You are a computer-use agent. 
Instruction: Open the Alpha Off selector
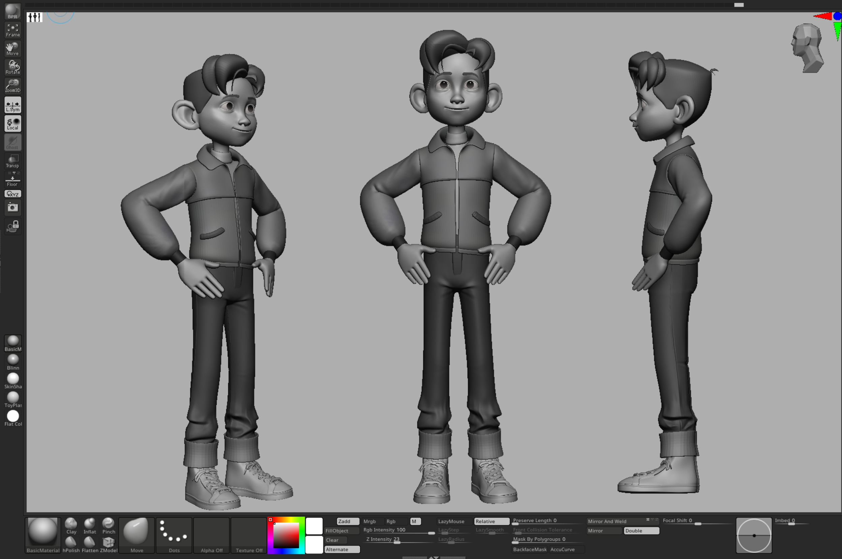coord(212,535)
